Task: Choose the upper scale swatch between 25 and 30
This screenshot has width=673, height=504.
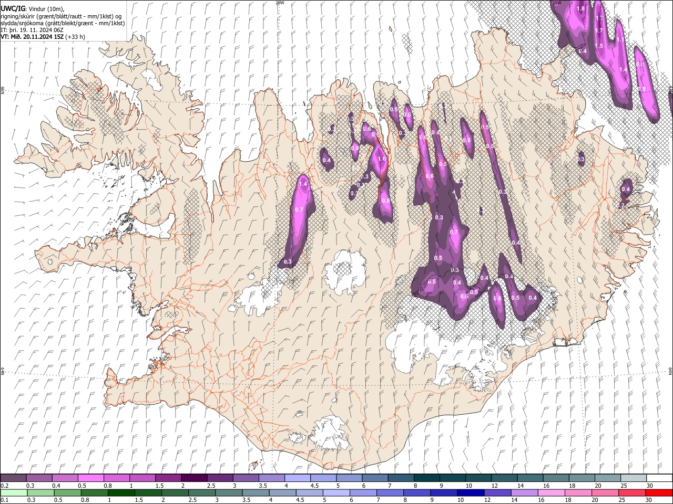Action: tap(634, 478)
